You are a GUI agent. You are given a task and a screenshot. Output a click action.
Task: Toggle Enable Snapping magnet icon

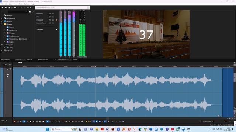(94, 121)
